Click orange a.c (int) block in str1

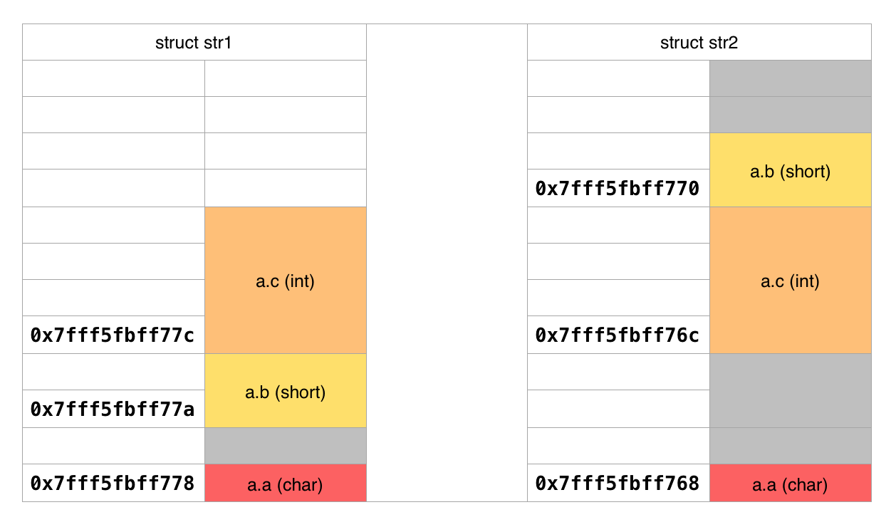tap(285, 281)
